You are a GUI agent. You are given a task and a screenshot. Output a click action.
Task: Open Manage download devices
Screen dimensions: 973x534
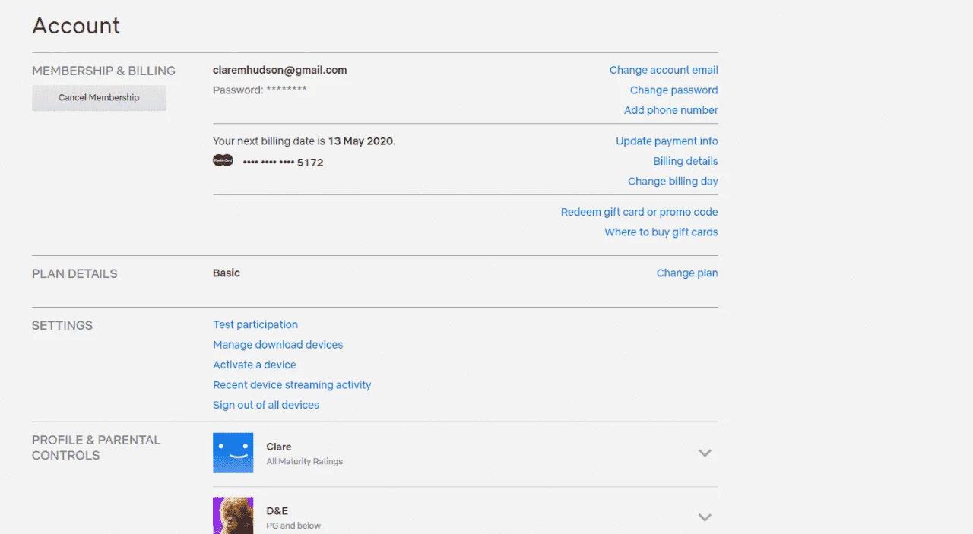click(x=278, y=345)
